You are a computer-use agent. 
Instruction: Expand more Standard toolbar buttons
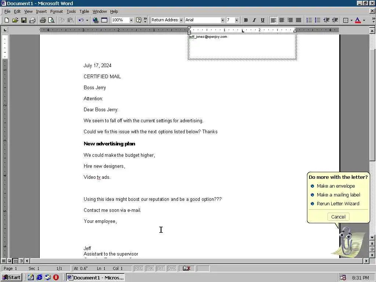click(x=145, y=20)
